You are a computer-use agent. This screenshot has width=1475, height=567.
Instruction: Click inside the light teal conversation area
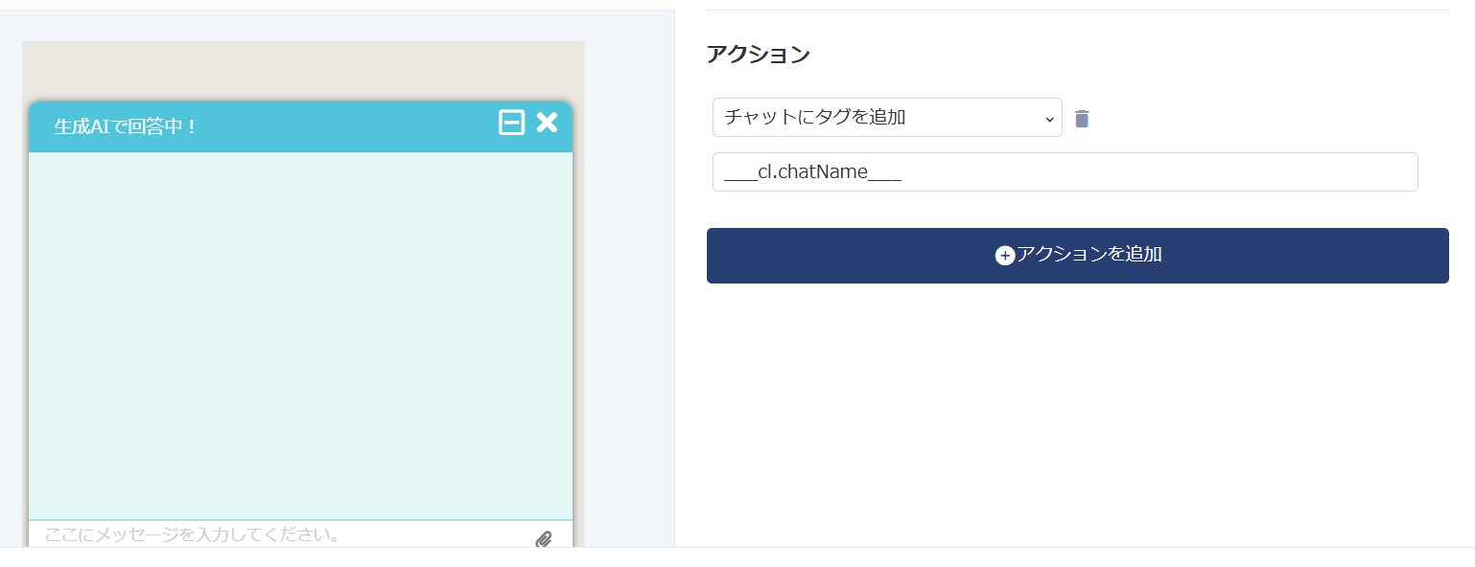point(300,335)
